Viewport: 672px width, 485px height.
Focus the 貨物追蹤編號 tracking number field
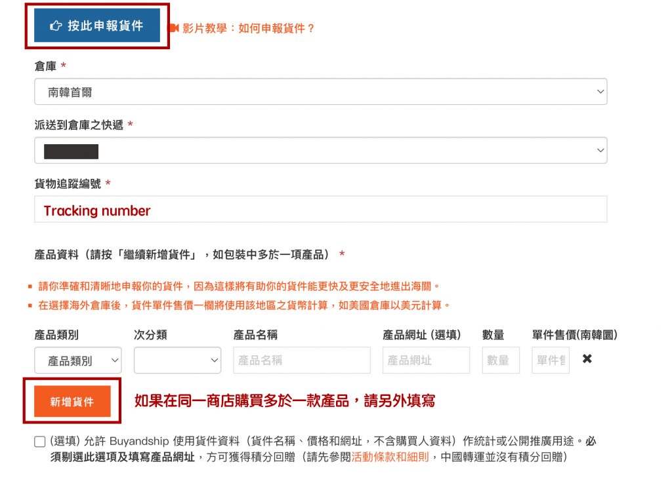coord(320,210)
